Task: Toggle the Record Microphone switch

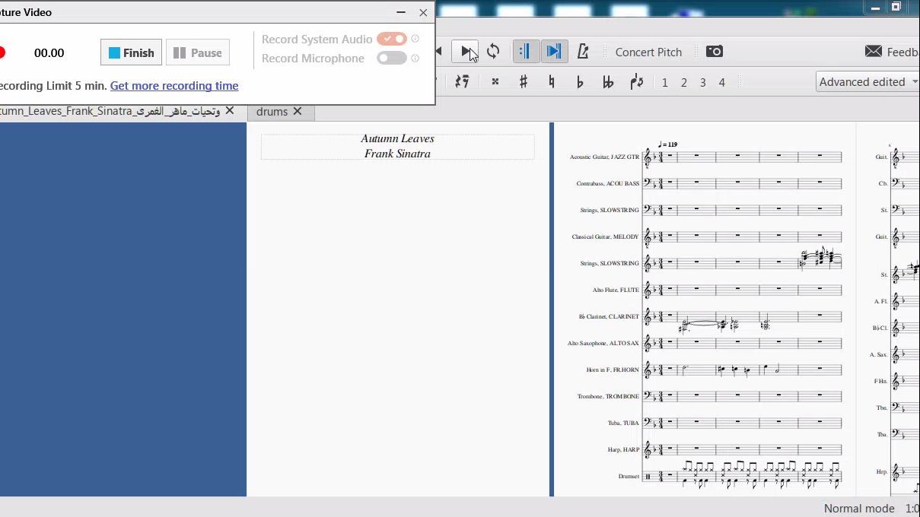Action: (x=392, y=58)
